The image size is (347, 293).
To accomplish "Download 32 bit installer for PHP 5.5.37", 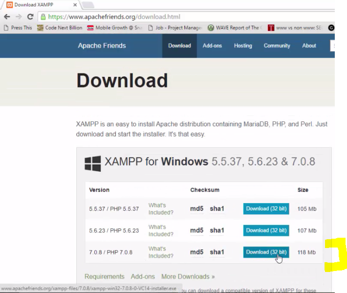I will coord(266,208).
